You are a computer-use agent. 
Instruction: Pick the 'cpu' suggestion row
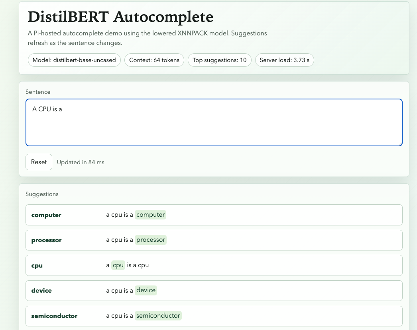(214, 266)
